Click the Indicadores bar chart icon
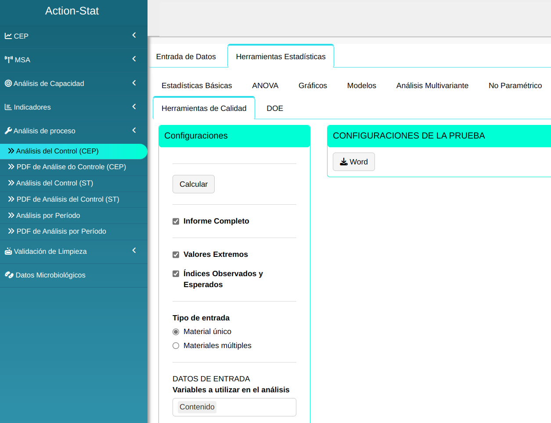The width and height of the screenshot is (551, 423). click(8, 107)
